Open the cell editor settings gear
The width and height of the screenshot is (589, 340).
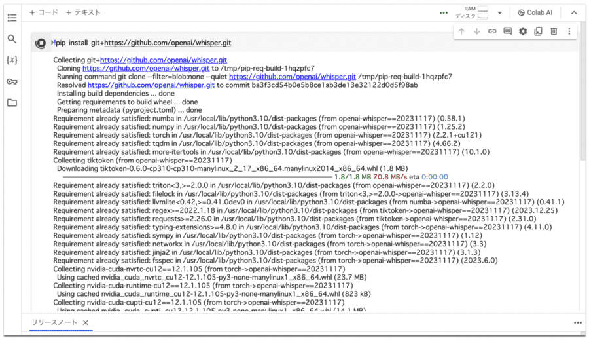click(523, 31)
